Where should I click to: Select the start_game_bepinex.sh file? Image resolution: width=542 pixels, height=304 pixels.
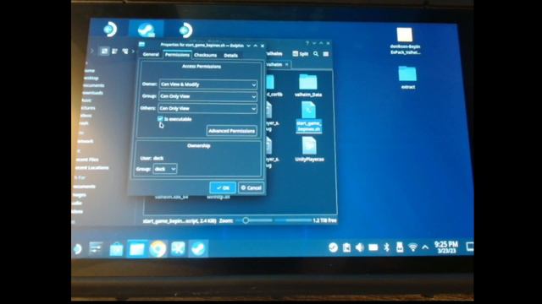pyautogui.click(x=308, y=117)
